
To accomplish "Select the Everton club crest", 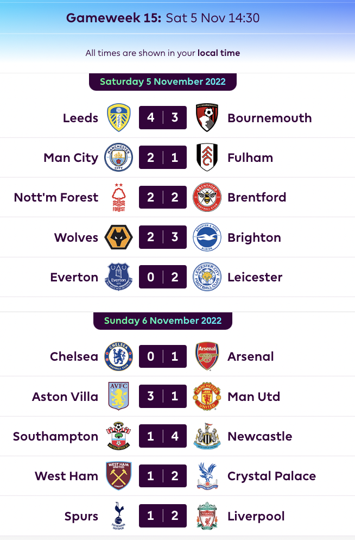I will click(119, 277).
